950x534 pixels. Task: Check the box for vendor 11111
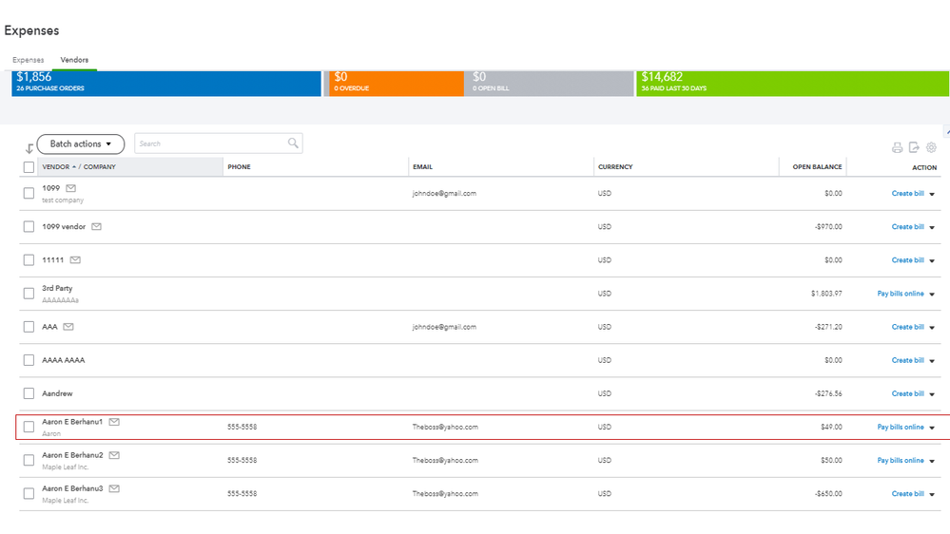29,259
